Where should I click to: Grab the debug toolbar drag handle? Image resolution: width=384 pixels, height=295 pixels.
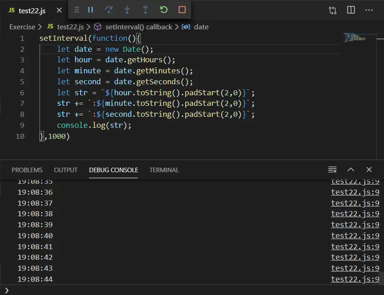pyautogui.click(x=77, y=10)
